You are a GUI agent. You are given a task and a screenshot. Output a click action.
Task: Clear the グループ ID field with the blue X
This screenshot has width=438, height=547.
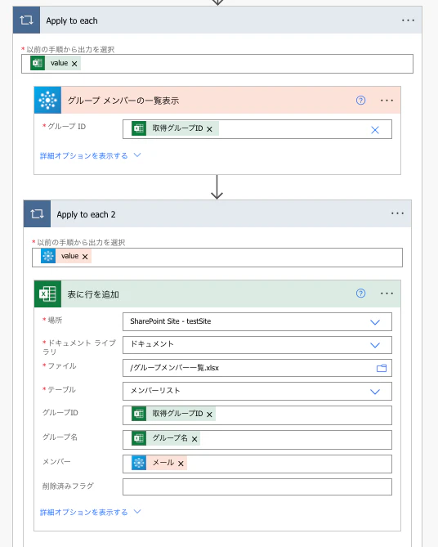pyautogui.click(x=375, y=130)
